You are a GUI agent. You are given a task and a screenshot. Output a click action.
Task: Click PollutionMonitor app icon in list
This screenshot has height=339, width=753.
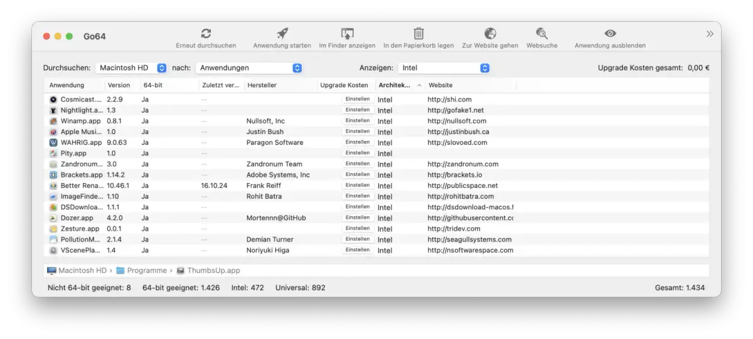(x=53, y=239)
